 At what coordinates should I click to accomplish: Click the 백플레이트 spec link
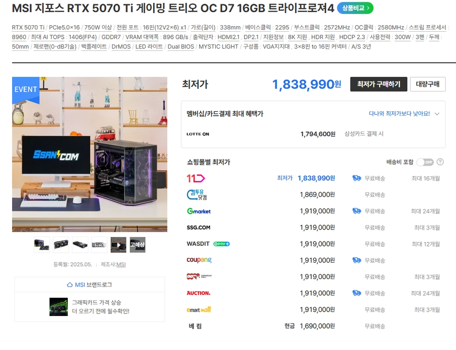coord(94,47)
